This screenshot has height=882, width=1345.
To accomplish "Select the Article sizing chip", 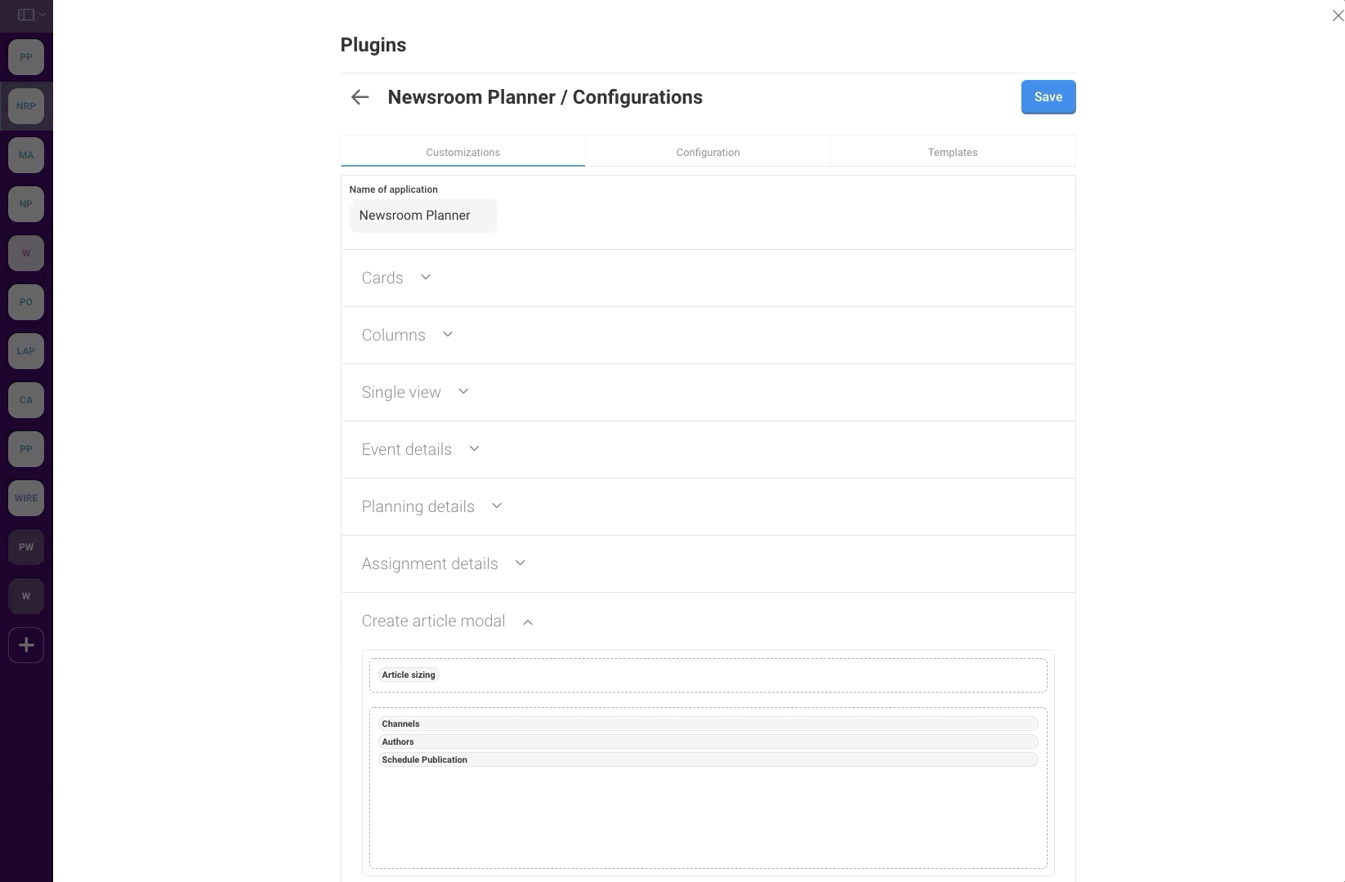I will pos(409,675).
